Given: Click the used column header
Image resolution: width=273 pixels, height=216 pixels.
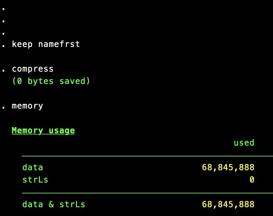Looking at the screenshot, I should tap(244, 143).
